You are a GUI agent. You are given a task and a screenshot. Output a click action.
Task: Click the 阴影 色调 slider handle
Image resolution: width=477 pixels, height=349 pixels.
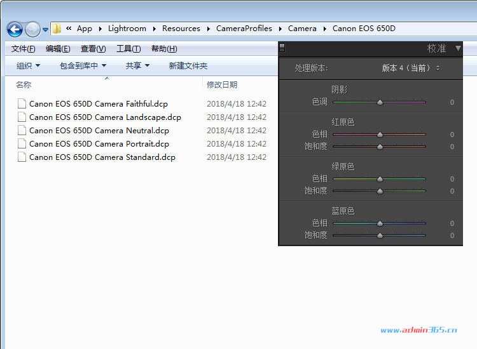[x=380, y=102]
